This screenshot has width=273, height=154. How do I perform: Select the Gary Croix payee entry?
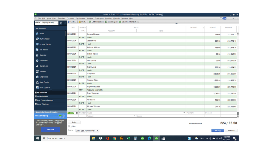91,73
